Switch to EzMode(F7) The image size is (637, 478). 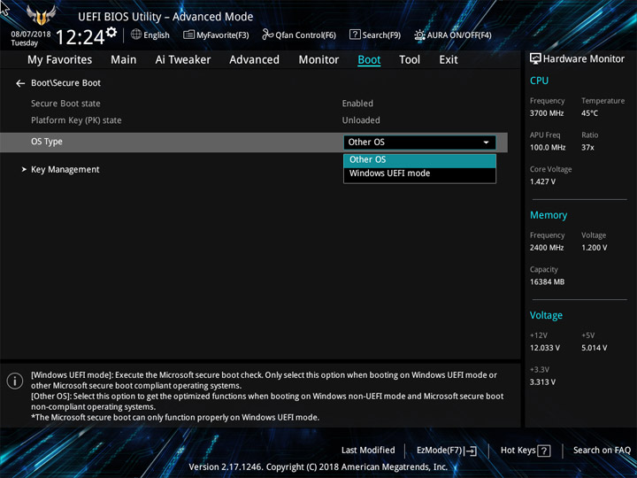tap(447, 451)
